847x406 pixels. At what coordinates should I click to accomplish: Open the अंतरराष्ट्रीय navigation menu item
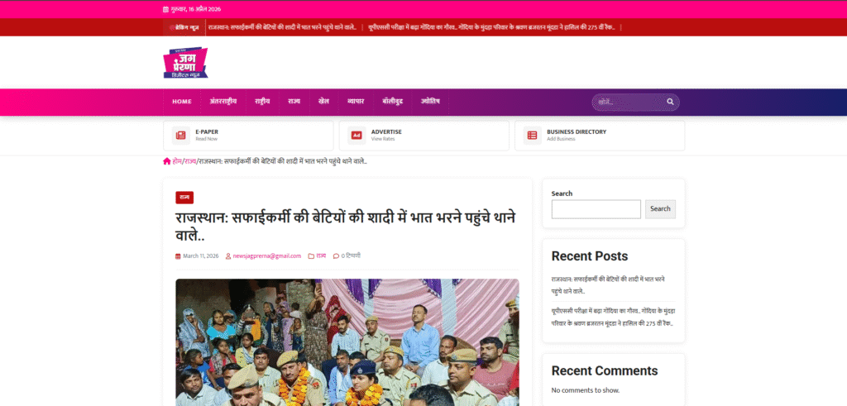point(223,102)
